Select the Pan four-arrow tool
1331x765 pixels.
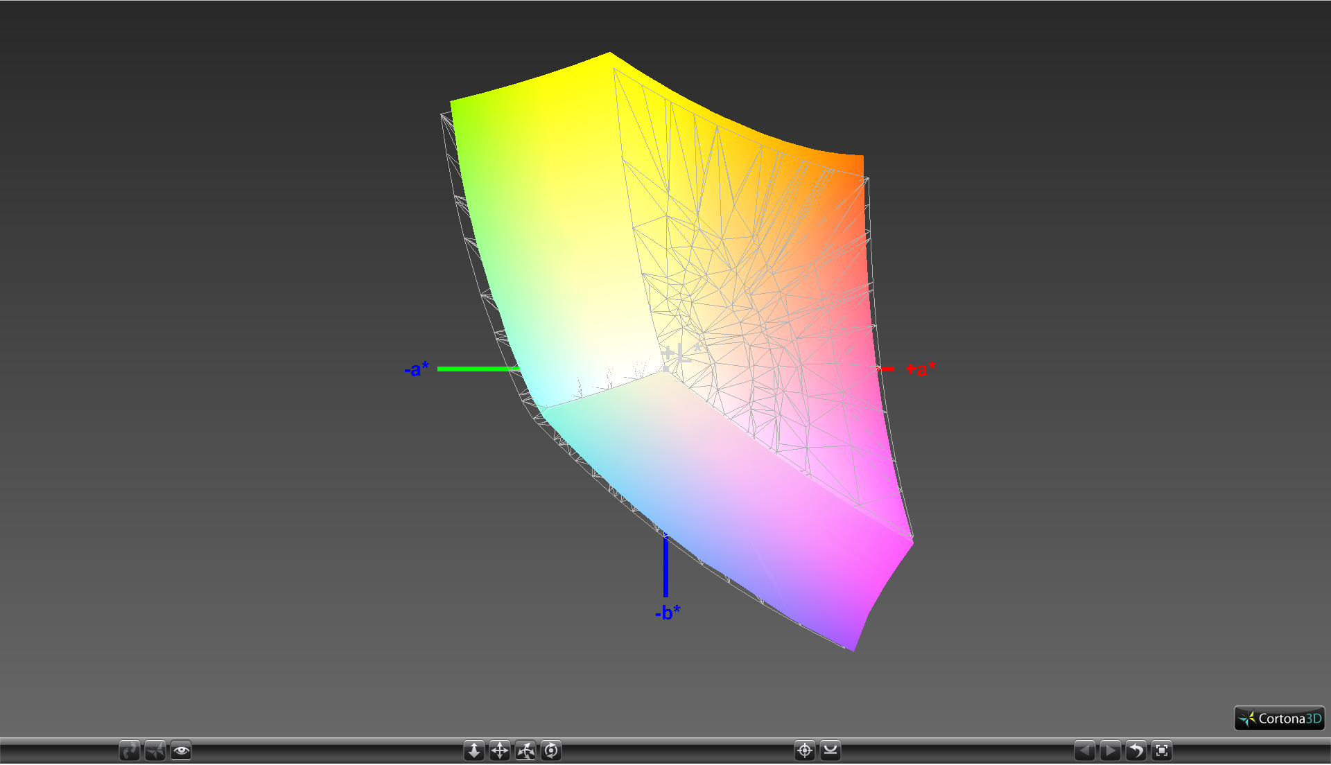pyautogui.click(x=500, y=750)
